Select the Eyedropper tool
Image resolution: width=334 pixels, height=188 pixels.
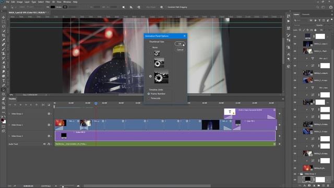4,40
